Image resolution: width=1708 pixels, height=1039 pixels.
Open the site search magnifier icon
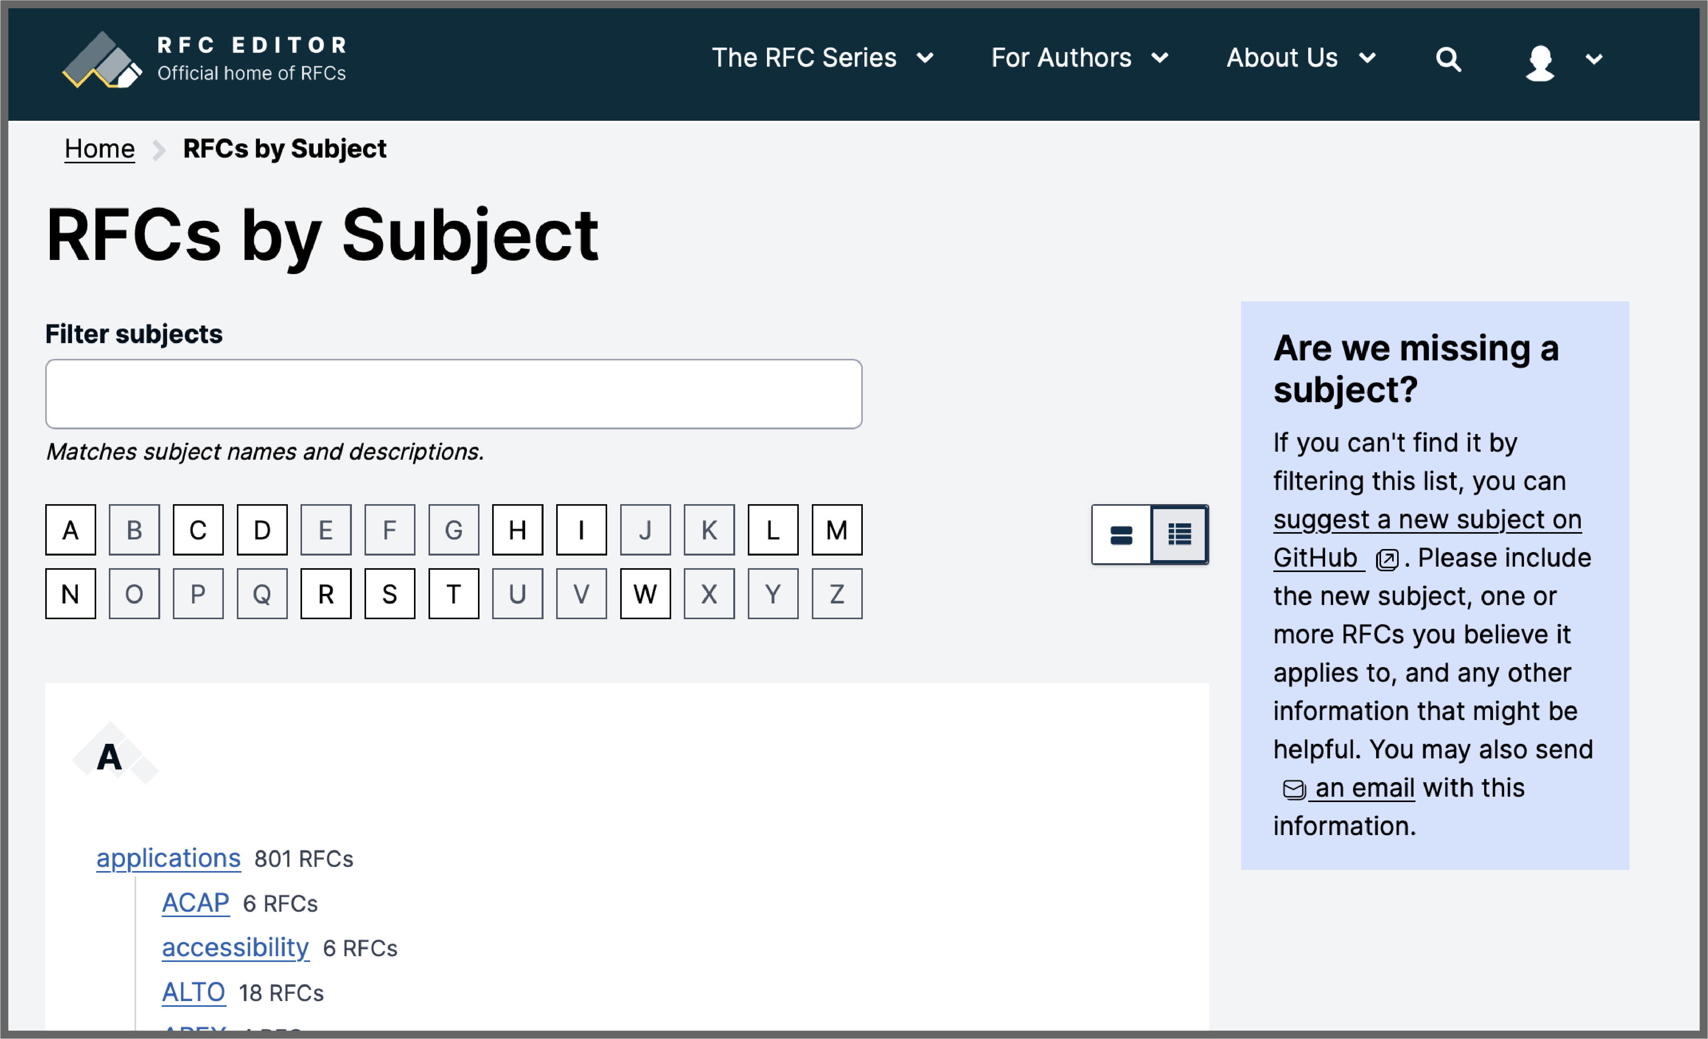pos(1448,59)
